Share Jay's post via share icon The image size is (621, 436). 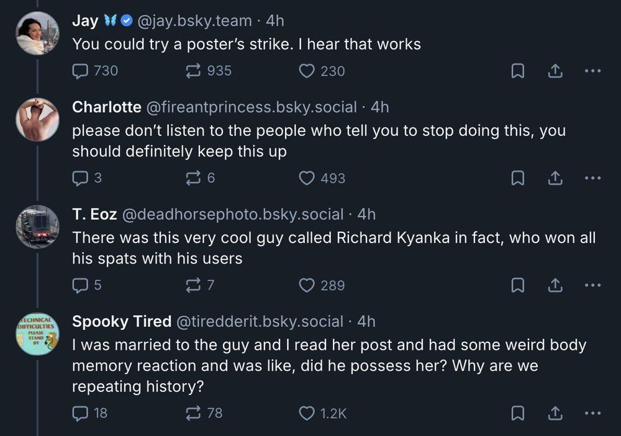[553, 71]
